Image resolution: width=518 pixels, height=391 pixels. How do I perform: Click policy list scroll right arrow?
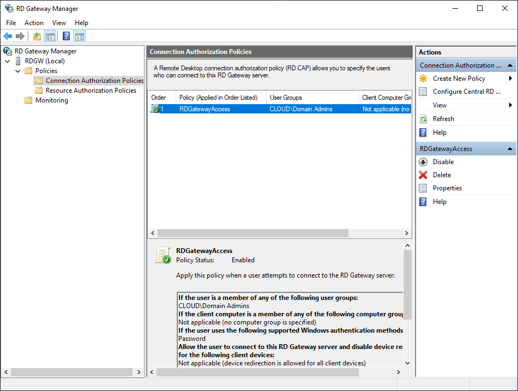click(407, 233)
